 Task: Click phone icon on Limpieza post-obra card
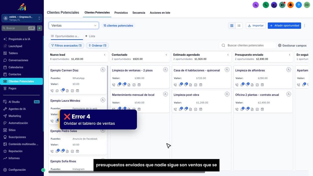pyautogui.click(x=175, y=109)
